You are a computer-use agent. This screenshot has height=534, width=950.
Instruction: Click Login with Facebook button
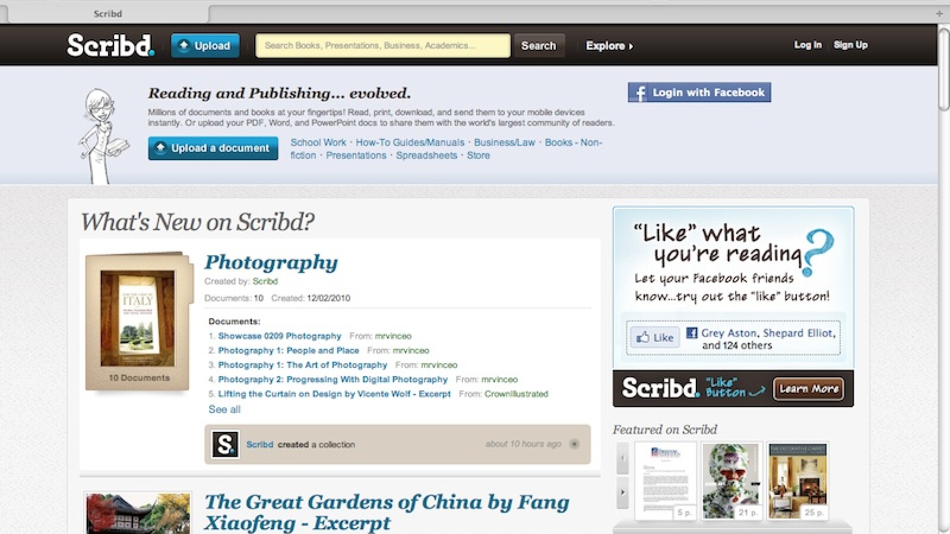[x=699, y=93]
